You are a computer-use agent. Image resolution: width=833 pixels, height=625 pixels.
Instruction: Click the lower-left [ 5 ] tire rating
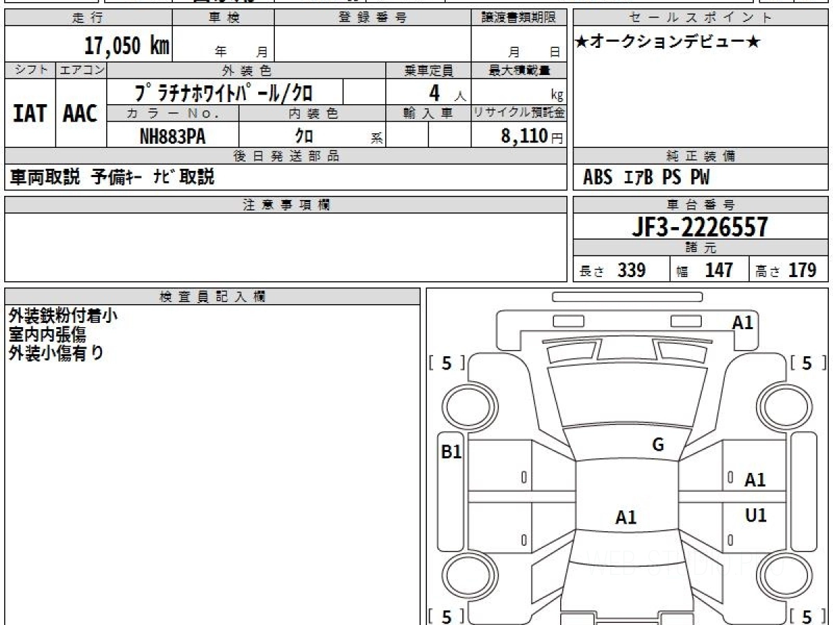pyautogui.click(x=446, y=616)
